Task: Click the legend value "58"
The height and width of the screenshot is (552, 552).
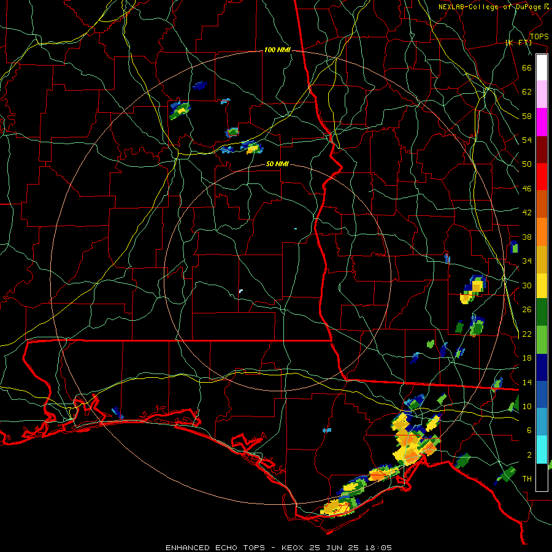Action: [527, 116]
